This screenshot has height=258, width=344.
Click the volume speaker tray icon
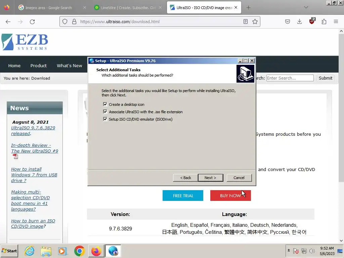[312, 251]
